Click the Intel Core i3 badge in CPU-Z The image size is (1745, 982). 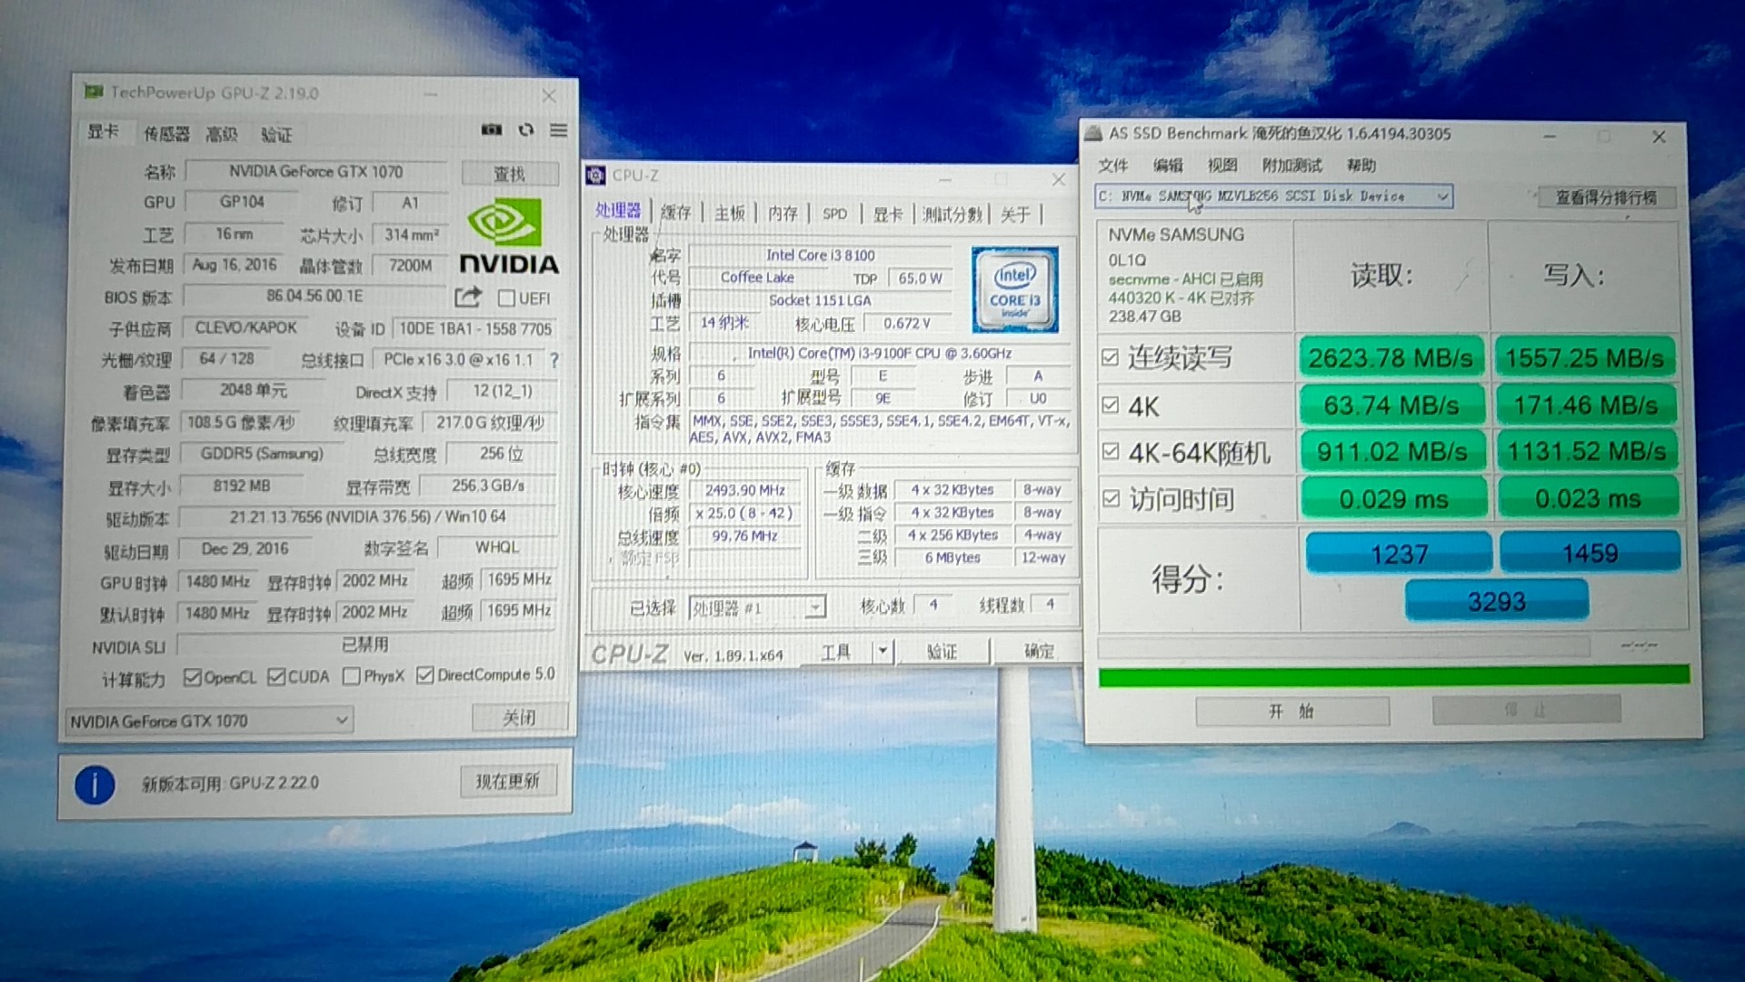coord(1015,289)
